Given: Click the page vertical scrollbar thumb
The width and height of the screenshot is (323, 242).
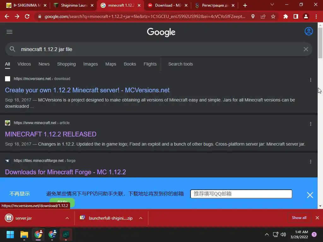Looking at the screenshot, I should [320, 43].
